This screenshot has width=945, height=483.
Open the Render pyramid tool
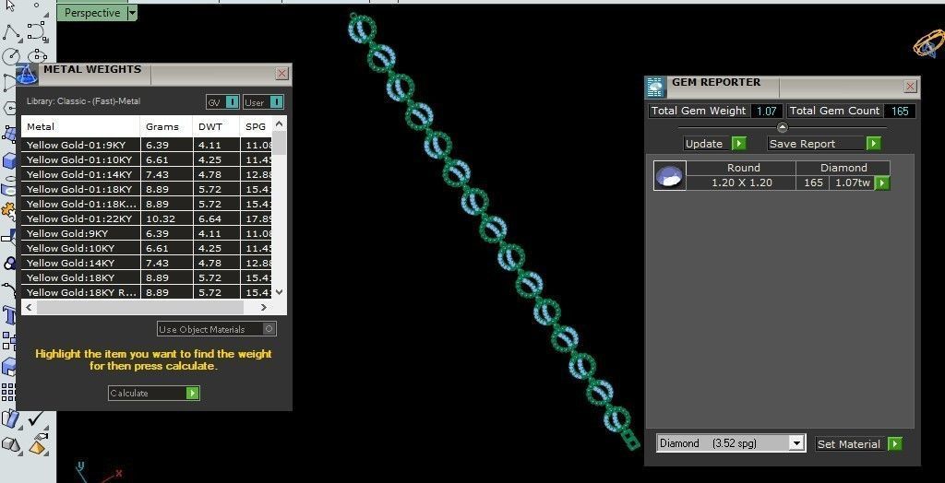click(37, 444)
